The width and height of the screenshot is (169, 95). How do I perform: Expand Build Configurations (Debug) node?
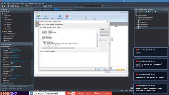(137, 17)
